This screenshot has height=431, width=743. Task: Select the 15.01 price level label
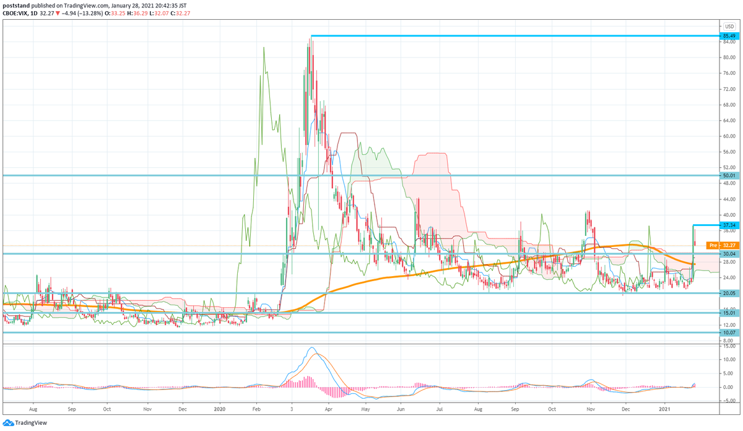coord(728,313)
